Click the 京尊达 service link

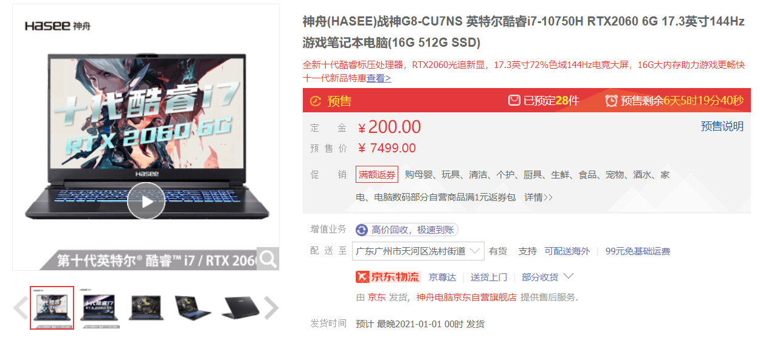point(442,277)
